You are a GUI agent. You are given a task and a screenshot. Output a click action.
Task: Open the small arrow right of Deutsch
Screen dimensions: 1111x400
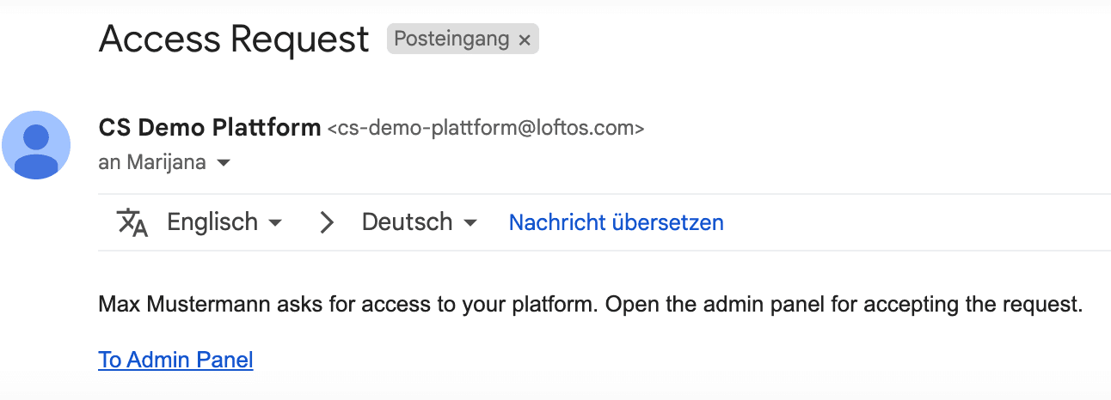tap(470, 223)
